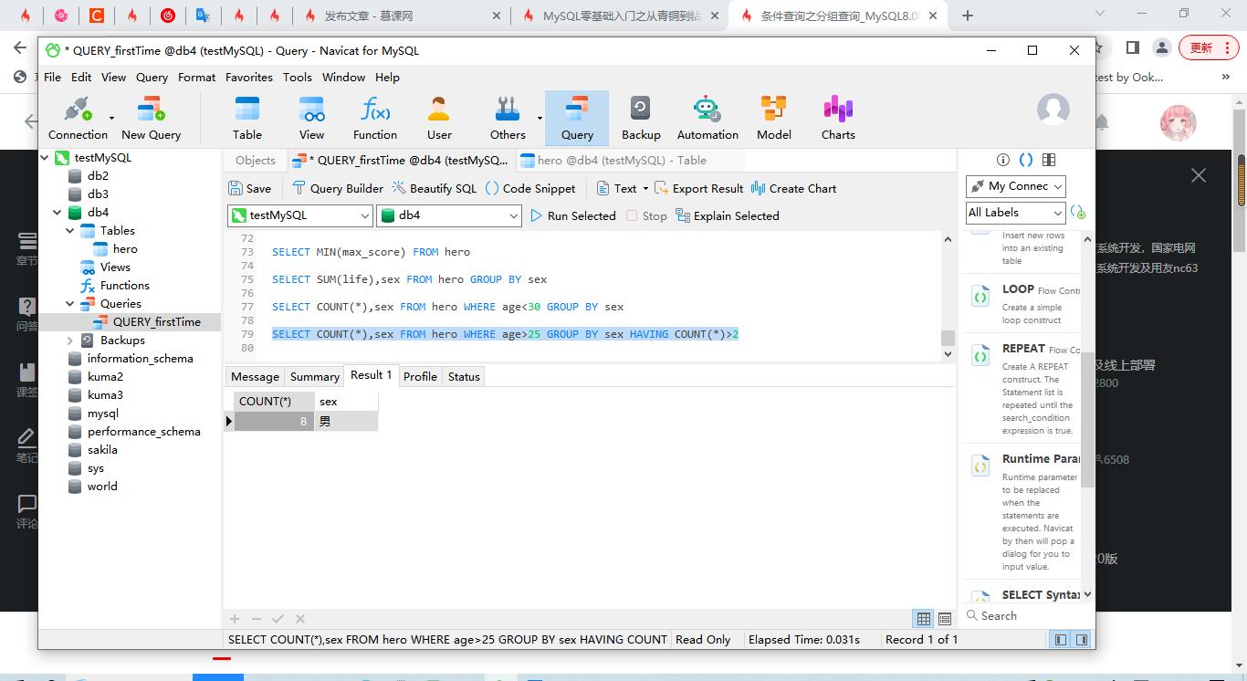Viewport: 1247px width, 681px height.
Task: Open the File menu
Action: point(53,77)
